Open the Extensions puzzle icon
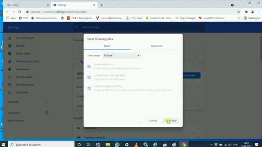 (x=246, y=12)
